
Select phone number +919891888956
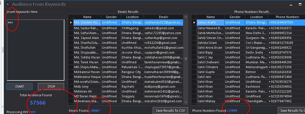pyautogui.click(x=286, y=38)
